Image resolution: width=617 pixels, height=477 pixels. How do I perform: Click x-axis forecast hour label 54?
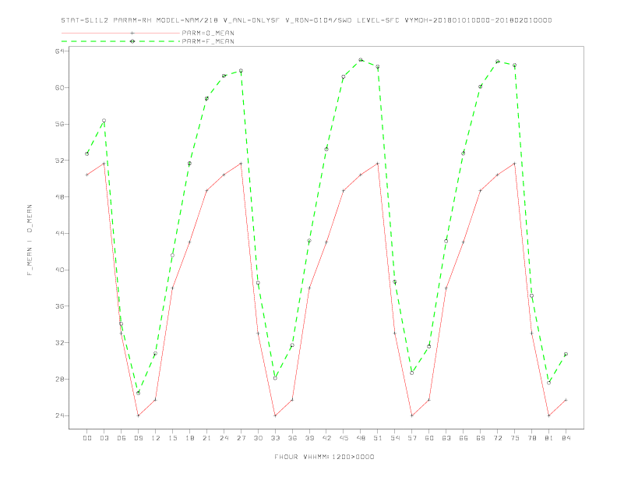395,438
